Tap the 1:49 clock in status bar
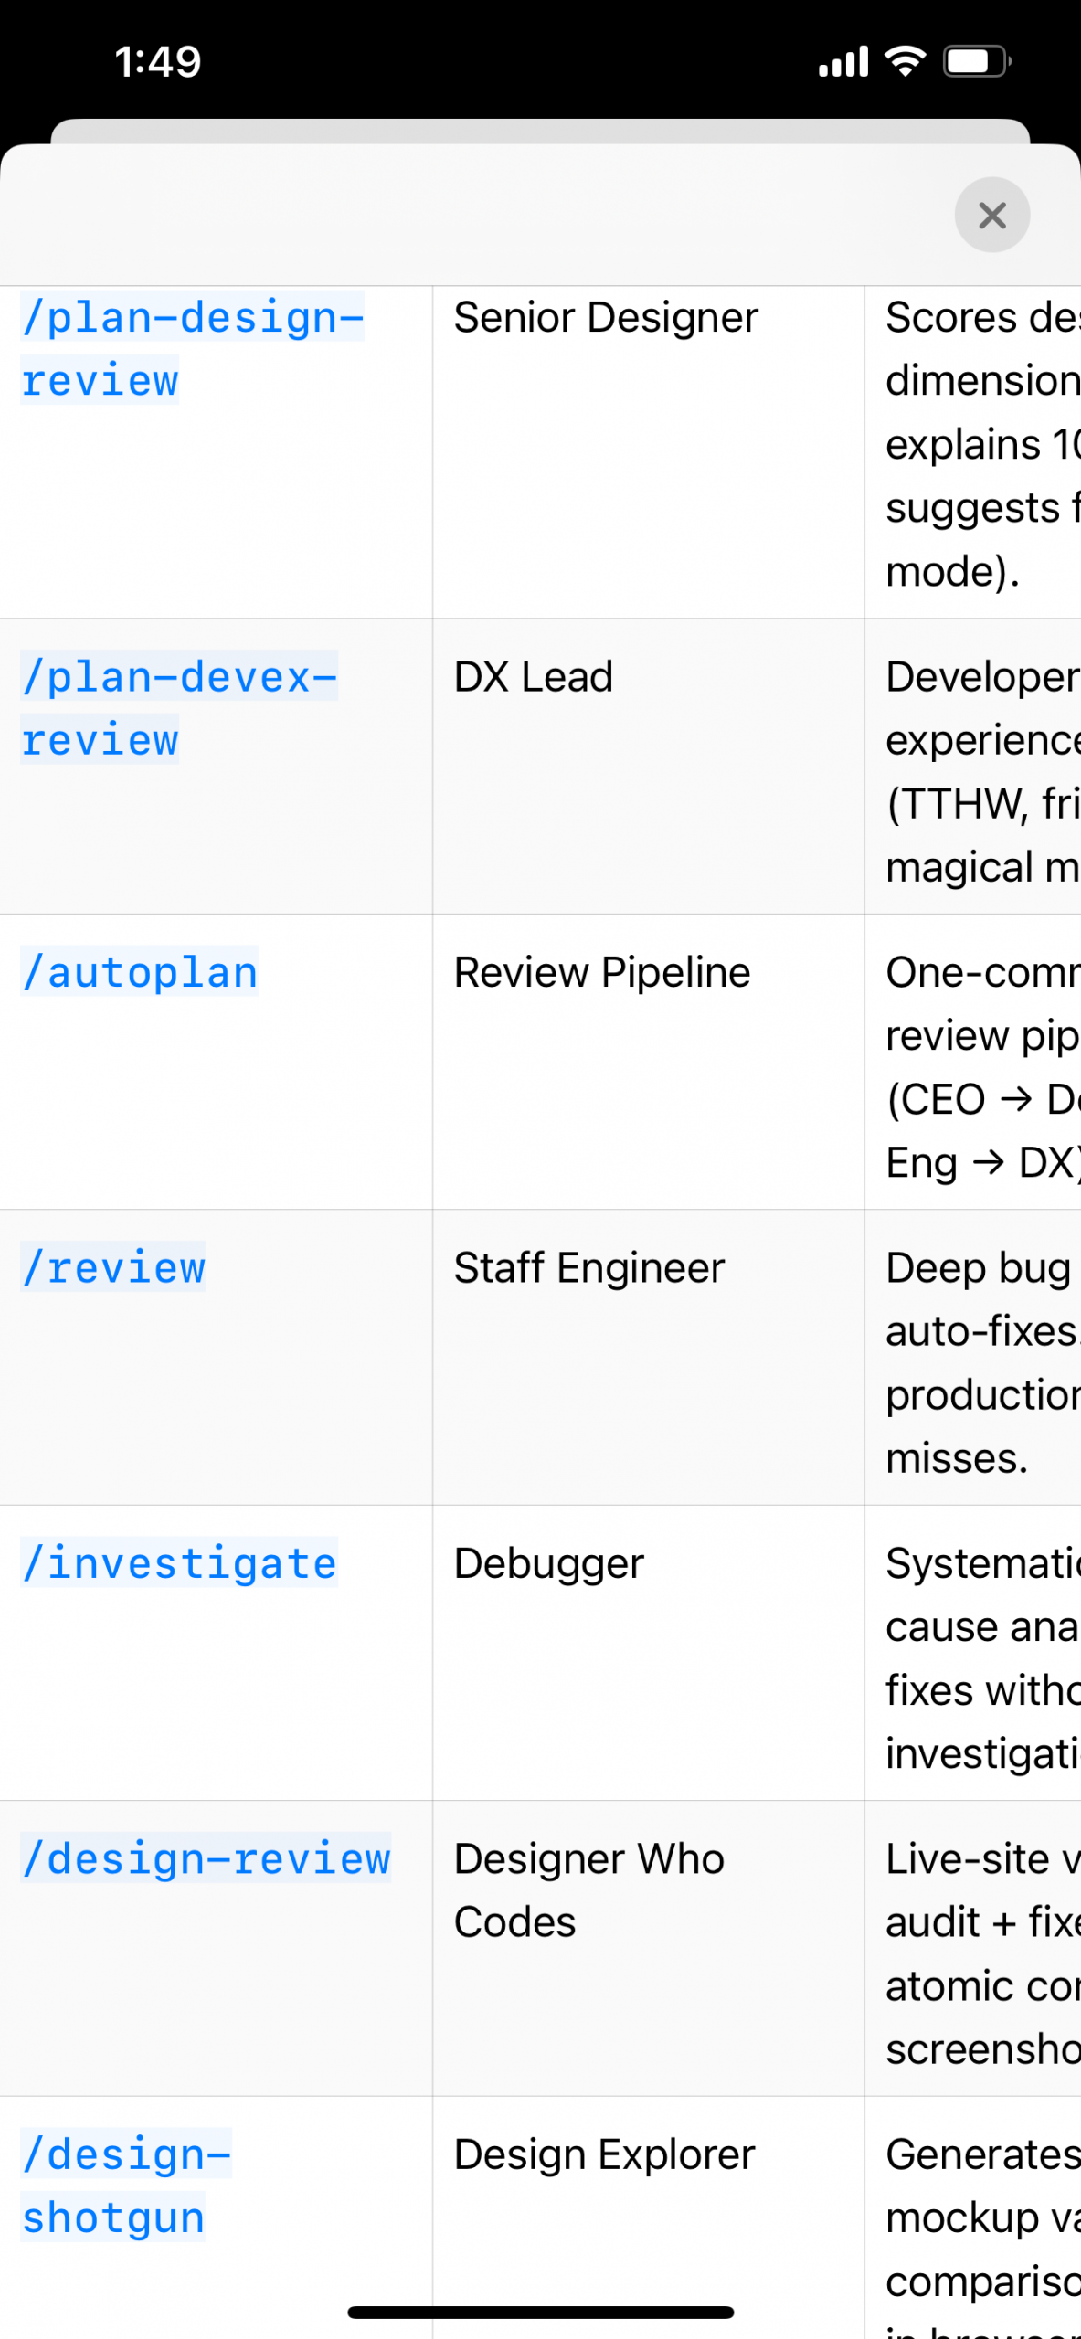 (158, 62)
